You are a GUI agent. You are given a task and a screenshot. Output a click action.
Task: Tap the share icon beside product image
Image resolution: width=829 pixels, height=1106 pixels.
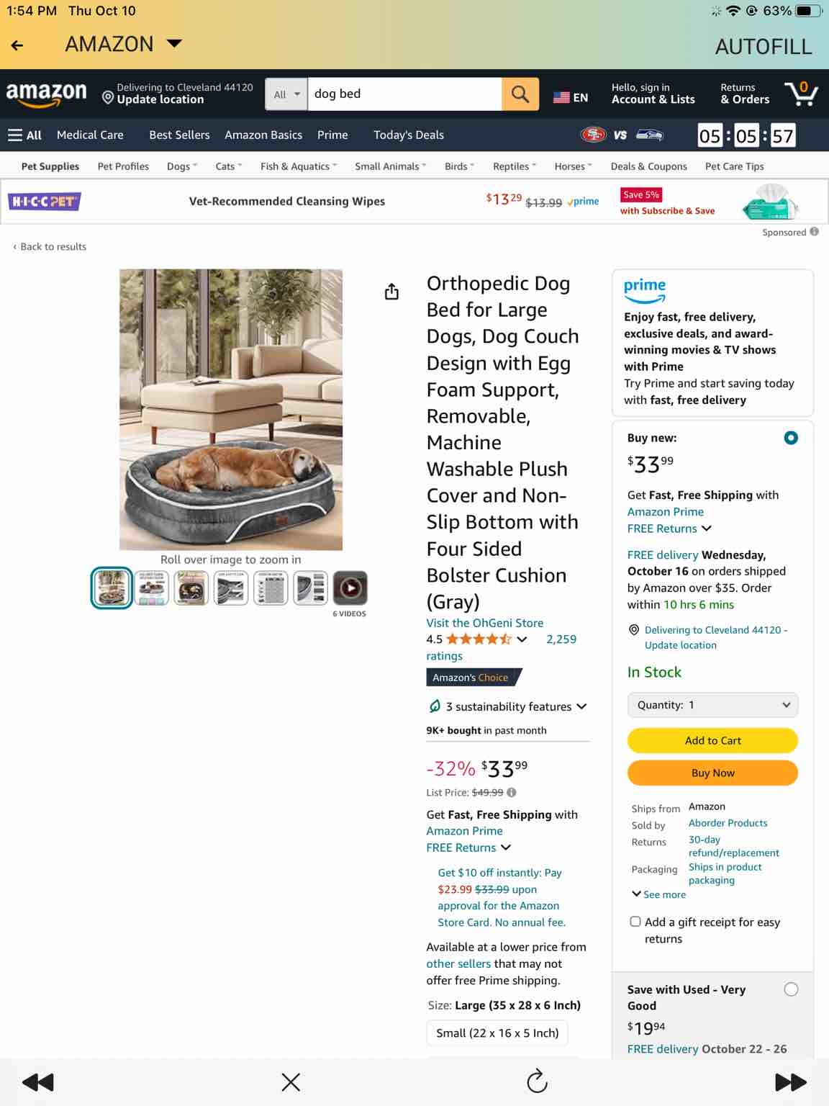tap(391, 292)
